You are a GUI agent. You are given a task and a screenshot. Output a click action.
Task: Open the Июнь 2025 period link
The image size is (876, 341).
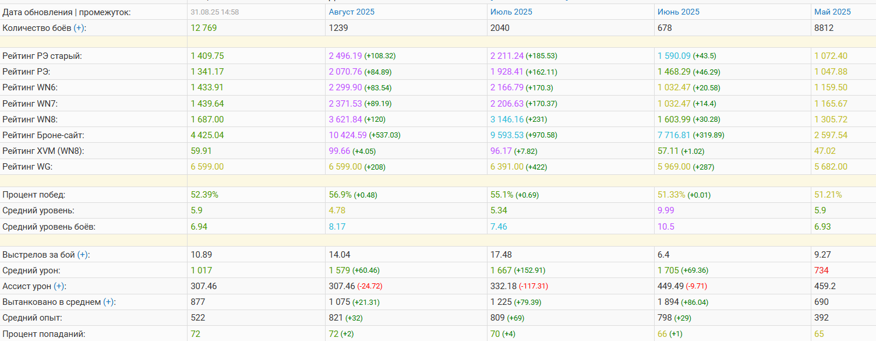click(x=679, y=12)
